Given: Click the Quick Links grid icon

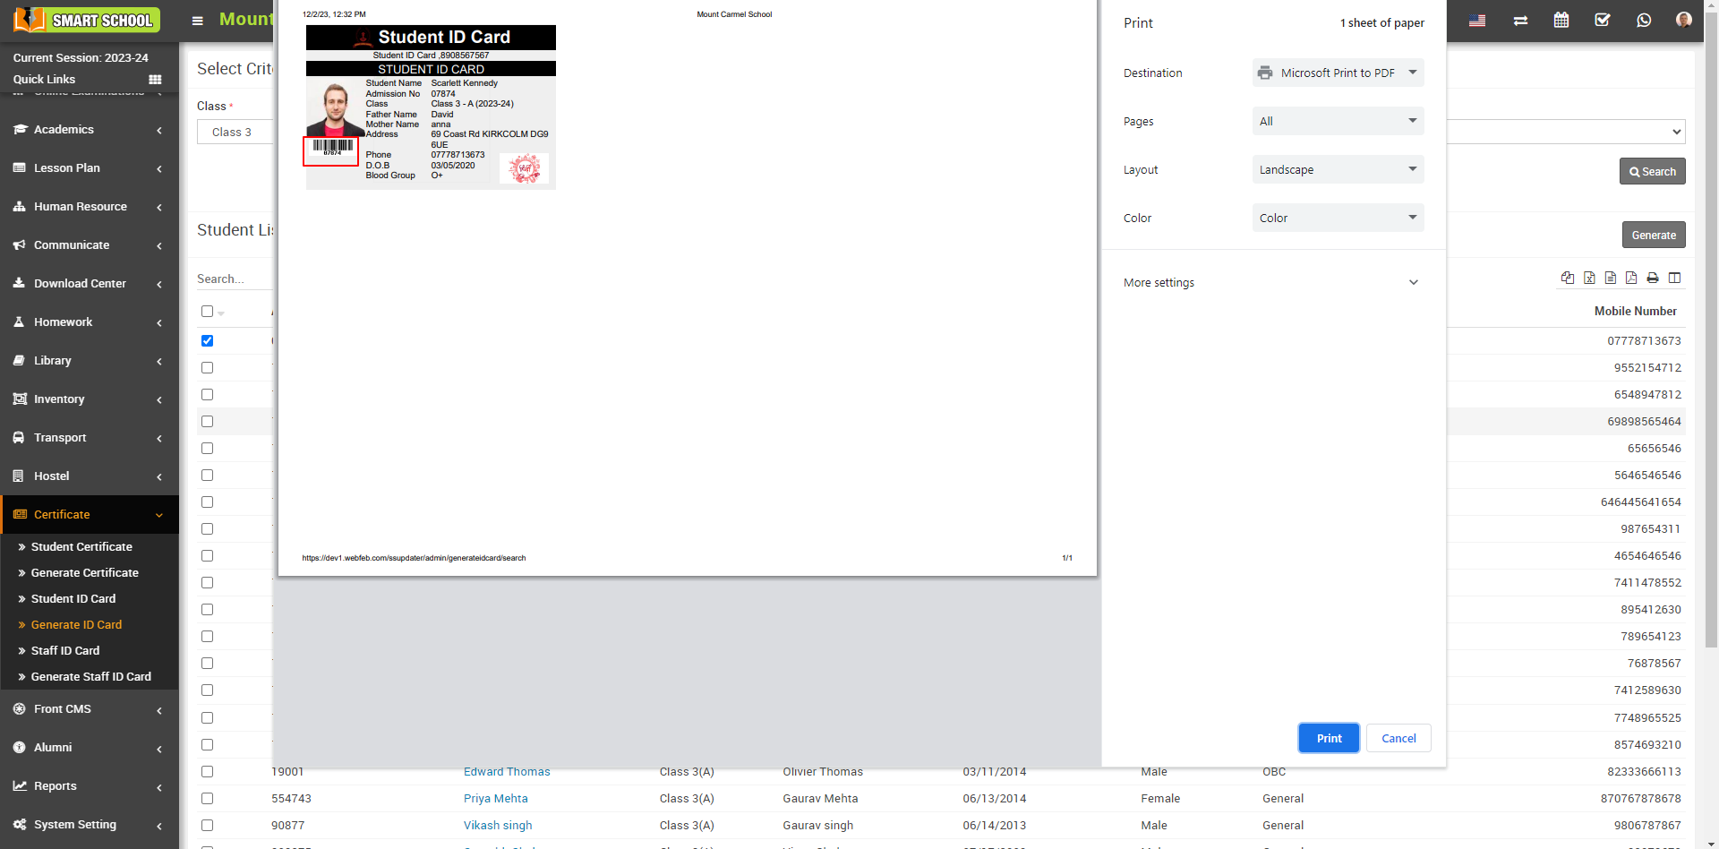Looking at the screenshot, I should 155,80.
